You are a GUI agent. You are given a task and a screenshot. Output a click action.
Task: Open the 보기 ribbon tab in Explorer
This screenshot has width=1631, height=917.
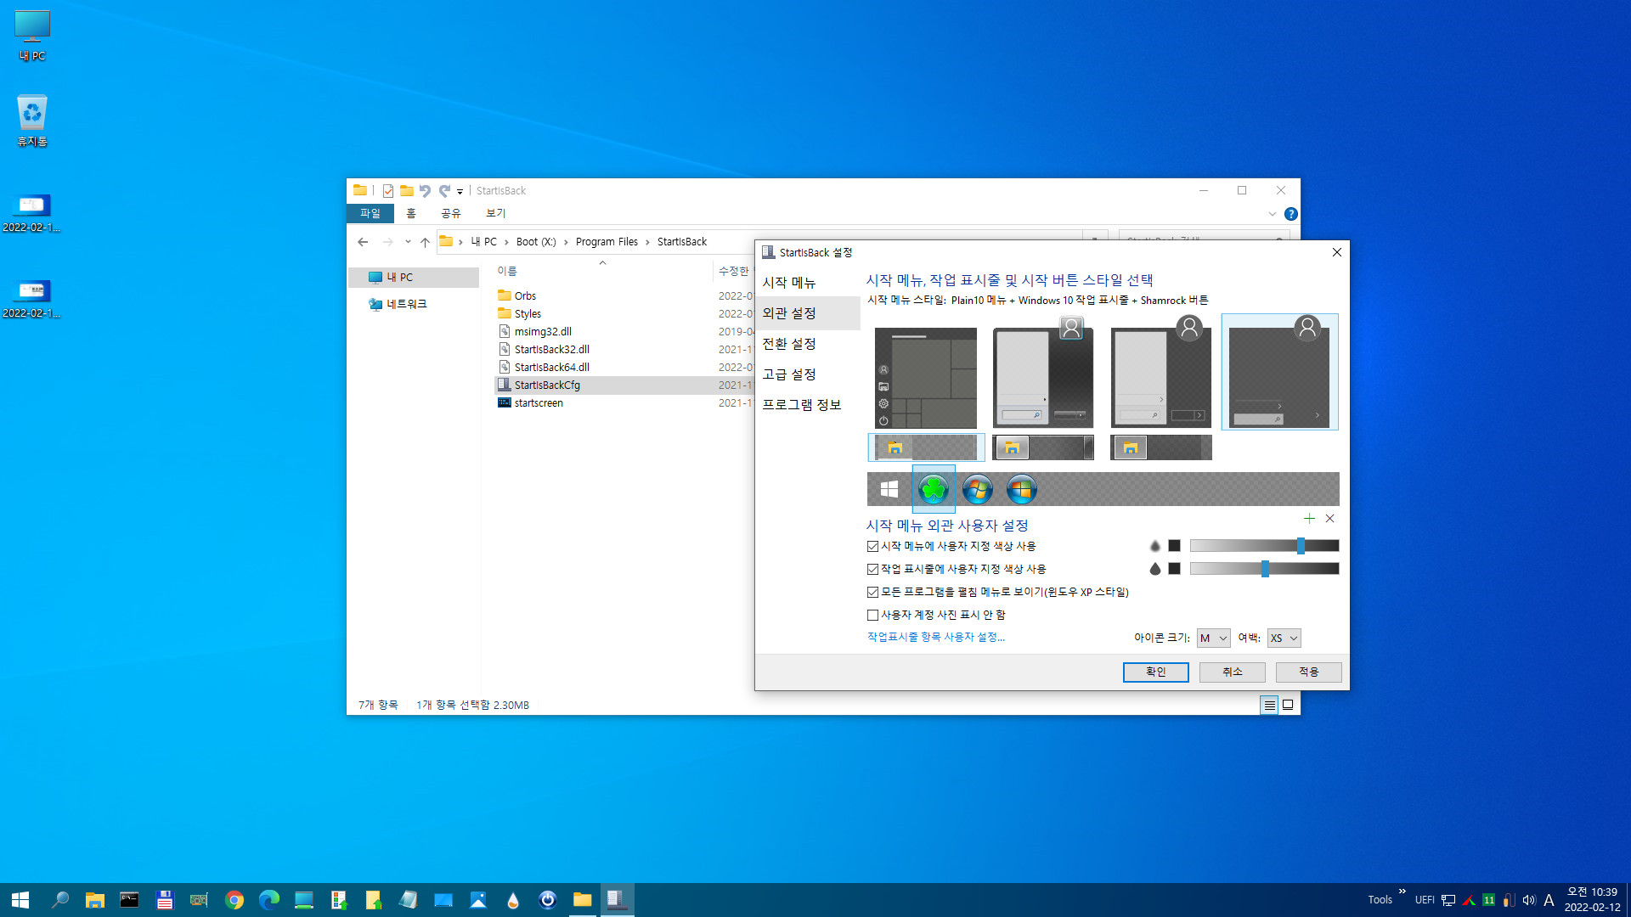496,213
